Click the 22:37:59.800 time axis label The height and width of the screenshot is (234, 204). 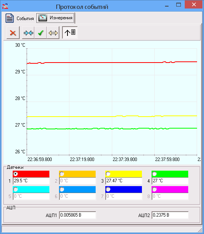click(x=167, y=159)
